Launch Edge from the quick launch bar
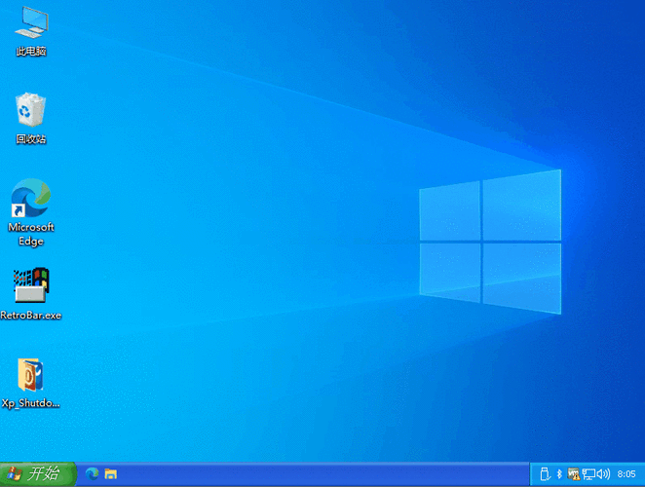The width and height of the screenshot is (645, 487). coord(92,474)
